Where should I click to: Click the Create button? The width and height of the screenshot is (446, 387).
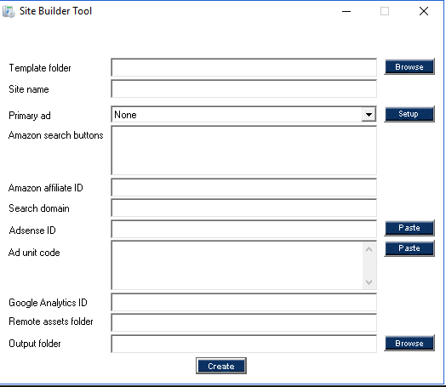point(221,366)
